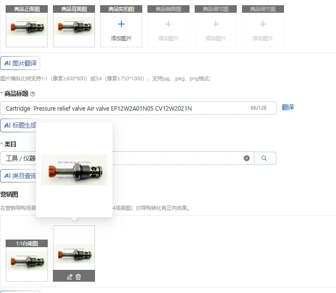Add image in 商品实拍图 slot
Screen dimensions: 336x293
[121, 26]
